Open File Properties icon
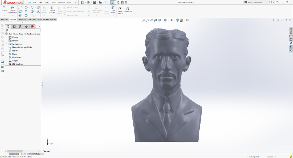293x158 pixels. [x=122, y=2]
